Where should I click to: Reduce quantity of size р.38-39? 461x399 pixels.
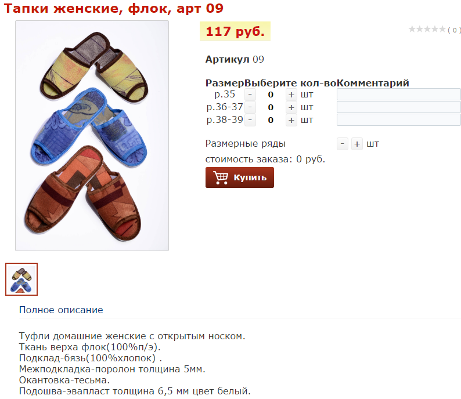(250, 120)
